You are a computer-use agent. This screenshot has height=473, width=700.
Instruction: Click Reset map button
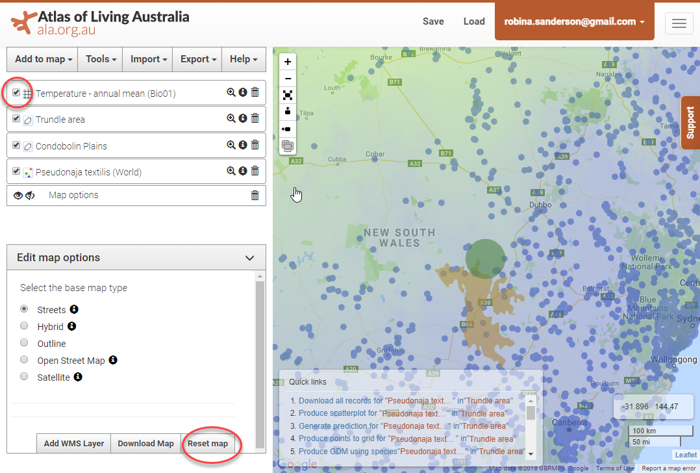point(208,444)
